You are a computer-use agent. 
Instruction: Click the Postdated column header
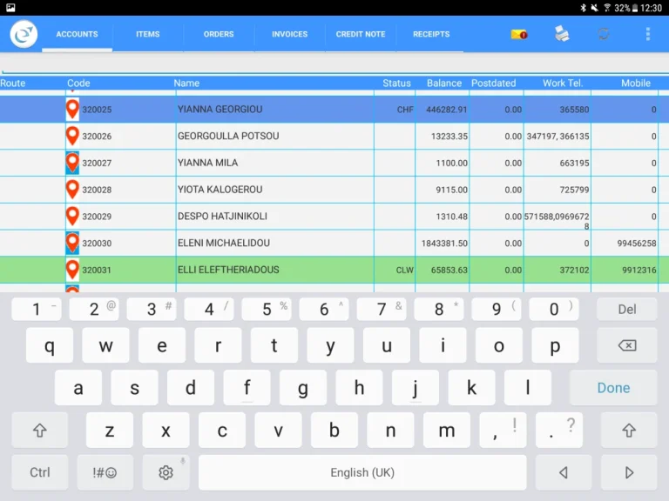(x=494, y=83)
